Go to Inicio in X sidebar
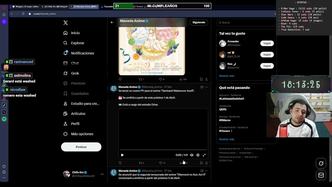This screenshot has width=332, height=187. coord(72,33)
